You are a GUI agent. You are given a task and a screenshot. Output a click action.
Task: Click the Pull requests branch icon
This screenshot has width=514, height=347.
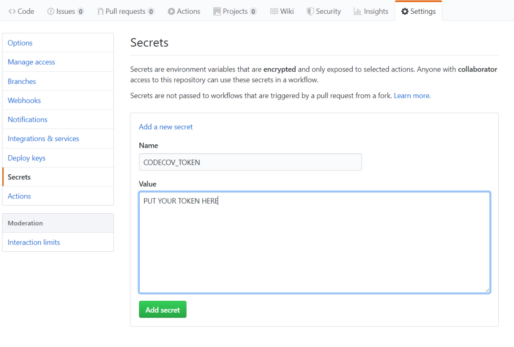(x=100, y=11)
